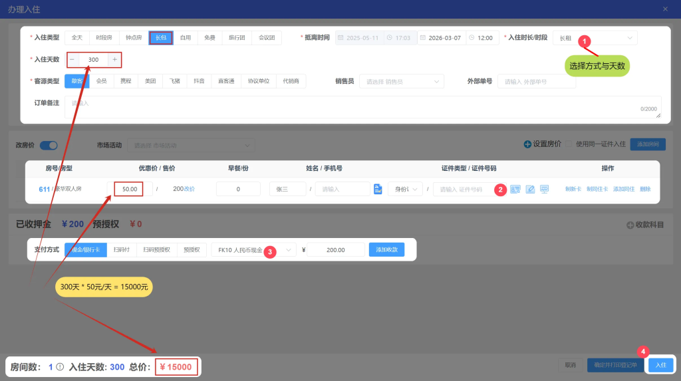Image resolution: width=681 pixels, height=381 pixels.
Task: Click the 入住 button to confirm check-in
Action: pyautogui.click(x=660, y=365)
